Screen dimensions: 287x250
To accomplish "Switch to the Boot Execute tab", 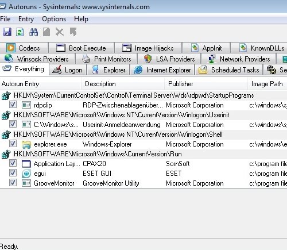I will (x=82, y=48).
